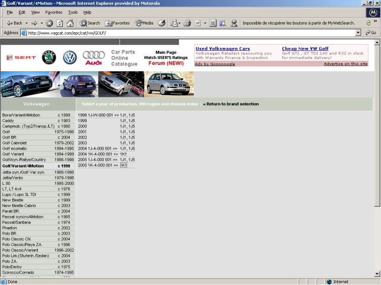
Task: Go to the Home page icon
Action: [70, 23]
